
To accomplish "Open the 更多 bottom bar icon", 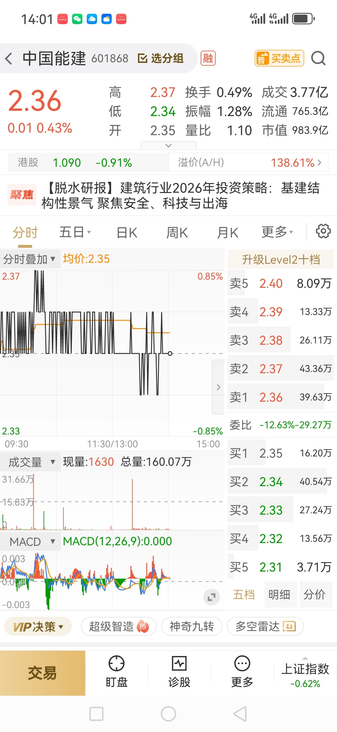I will click(242, 672).
